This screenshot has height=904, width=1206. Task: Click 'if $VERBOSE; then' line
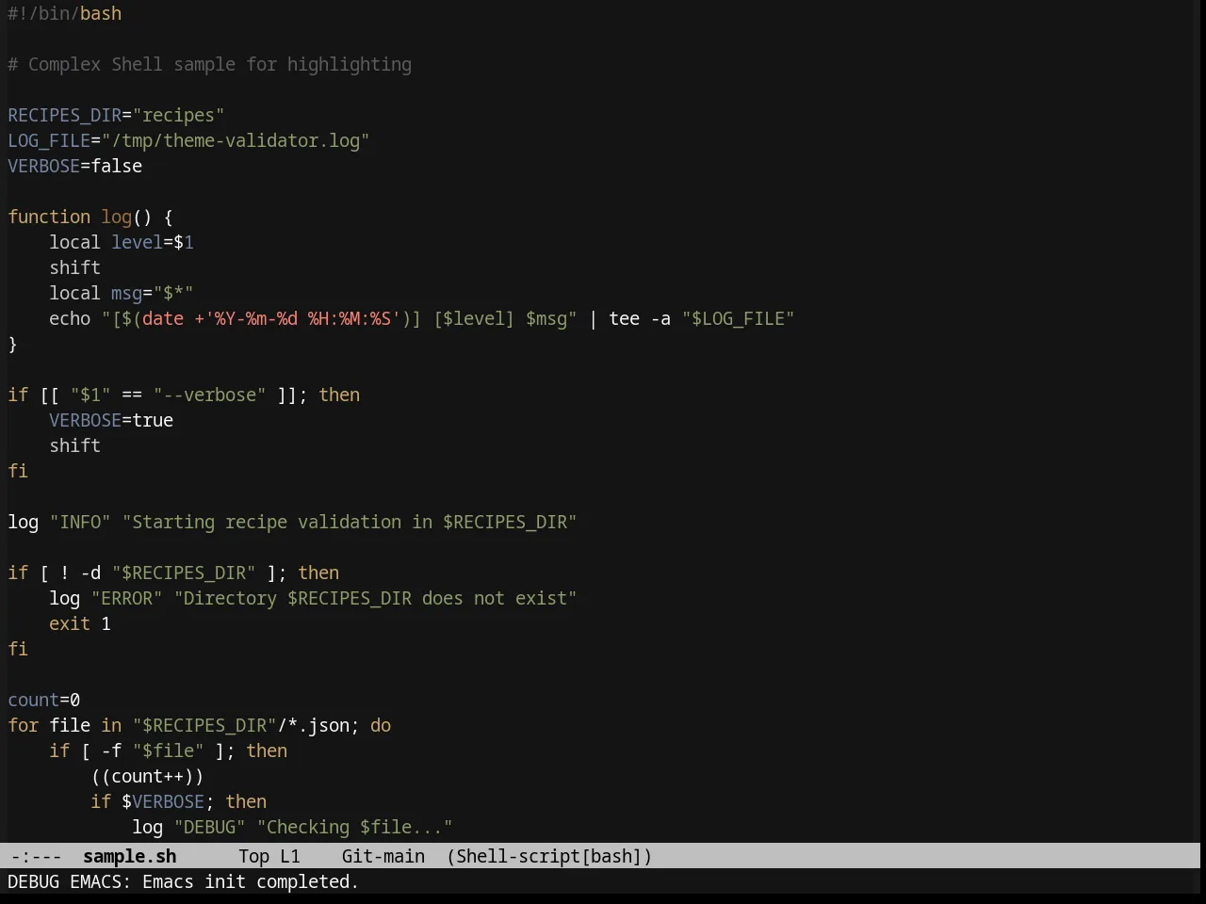coord(178,801)
